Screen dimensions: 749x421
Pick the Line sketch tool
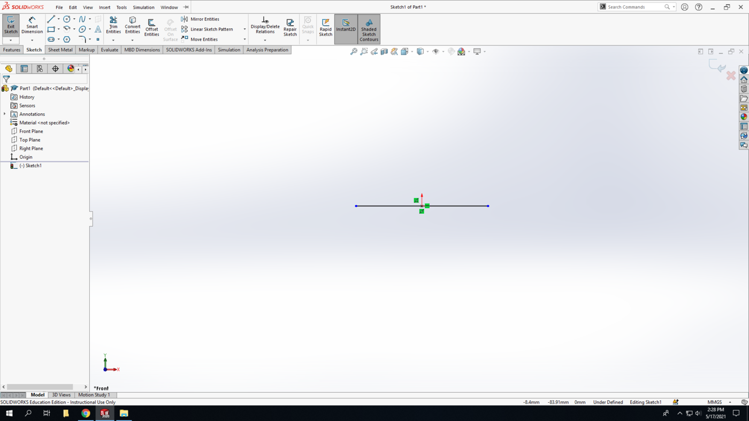(51, 19)
